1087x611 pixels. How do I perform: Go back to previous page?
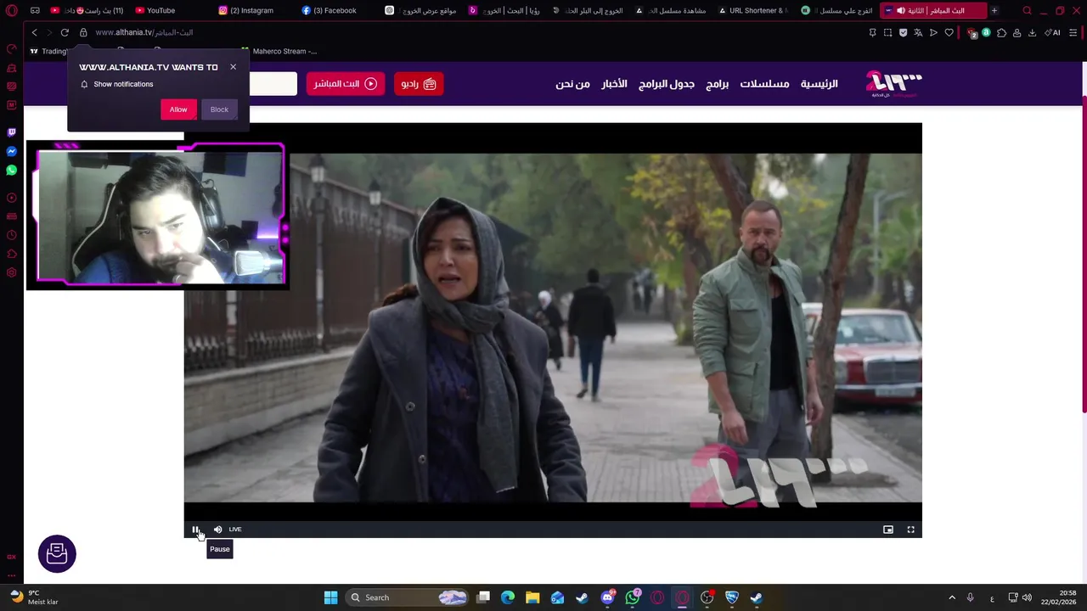click(x=34, y=32)
